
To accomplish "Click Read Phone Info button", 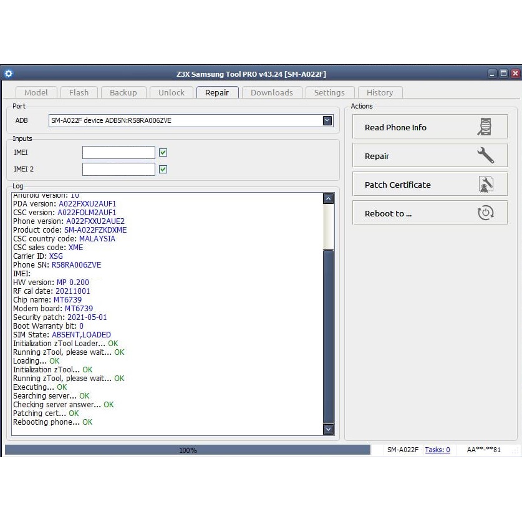I will tap(430, 127).
